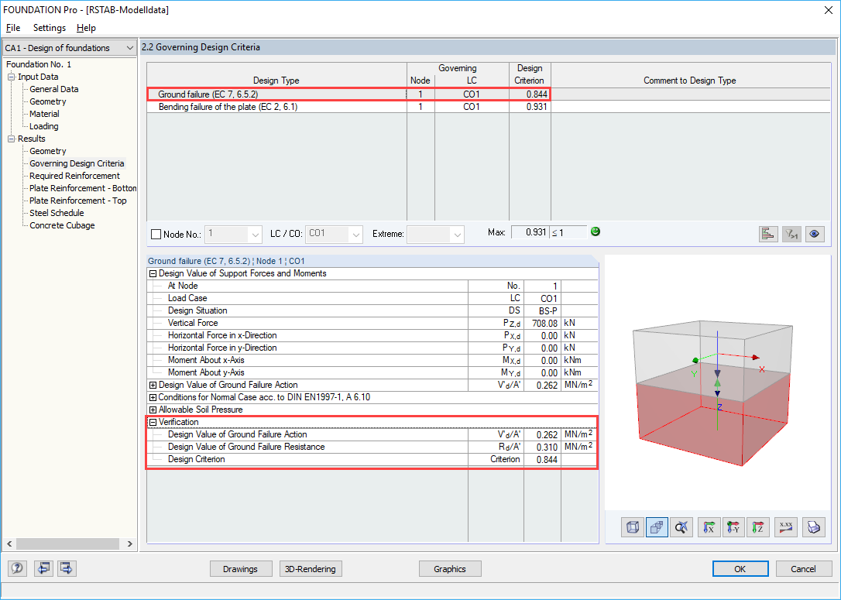The width and height of the screenshot is (841, 600).
Task: Click the Vertical Force value 708.08
Action: coord(542,324)
